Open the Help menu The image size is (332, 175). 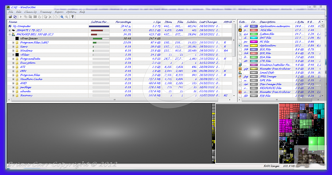[82, 12]
